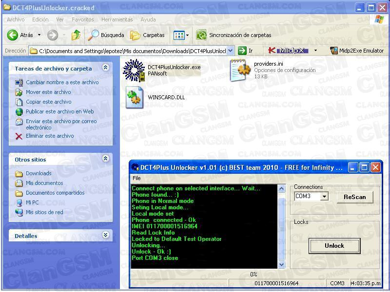
Task: Open the Edición menu
Action: pos(40,19)
